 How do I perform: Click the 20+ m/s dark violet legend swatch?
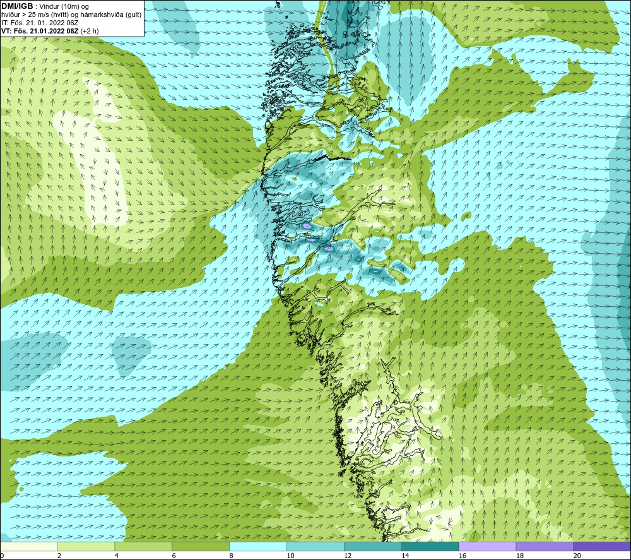[602, 547]
